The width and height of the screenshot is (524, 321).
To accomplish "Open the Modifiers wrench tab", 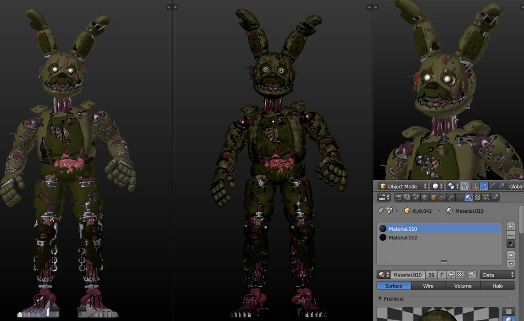I will point(451,197).
